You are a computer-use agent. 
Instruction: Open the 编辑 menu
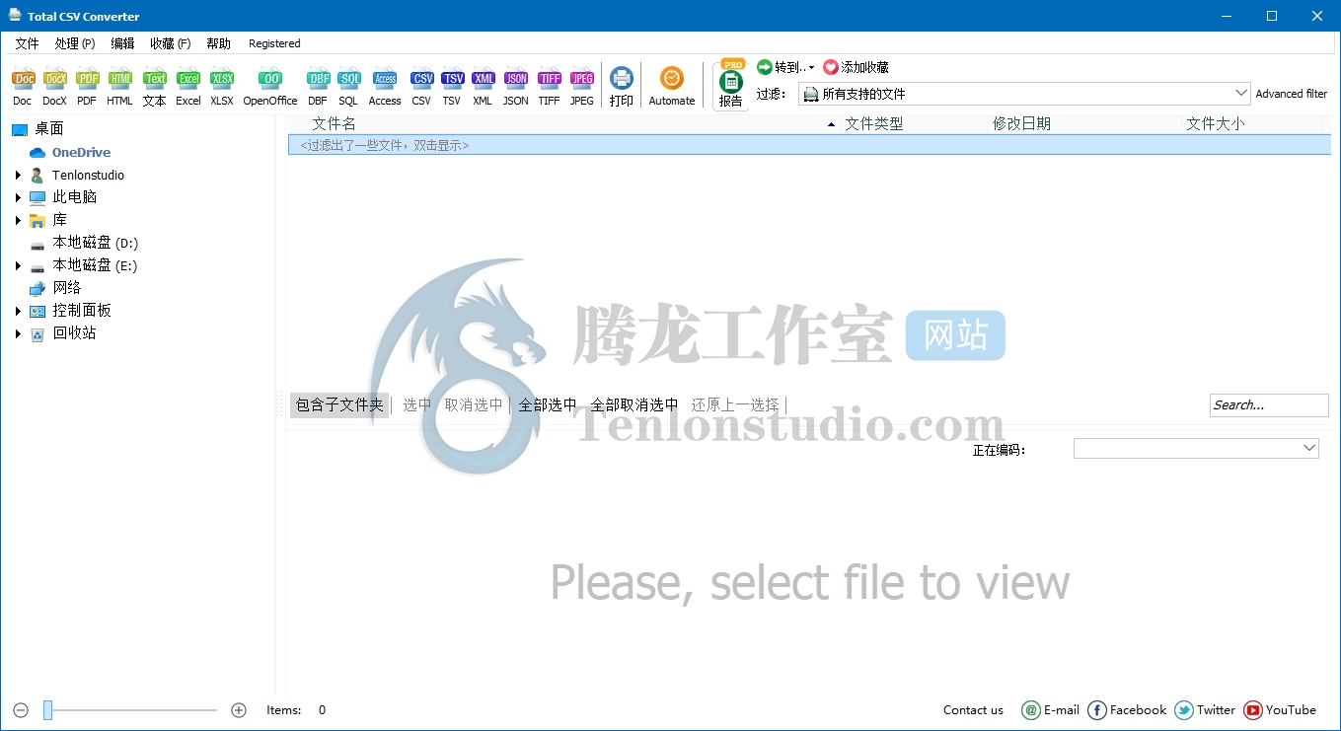(122, 43)
